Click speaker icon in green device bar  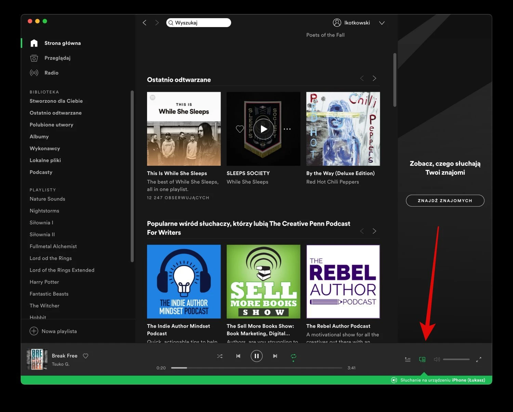coord(394,380)
